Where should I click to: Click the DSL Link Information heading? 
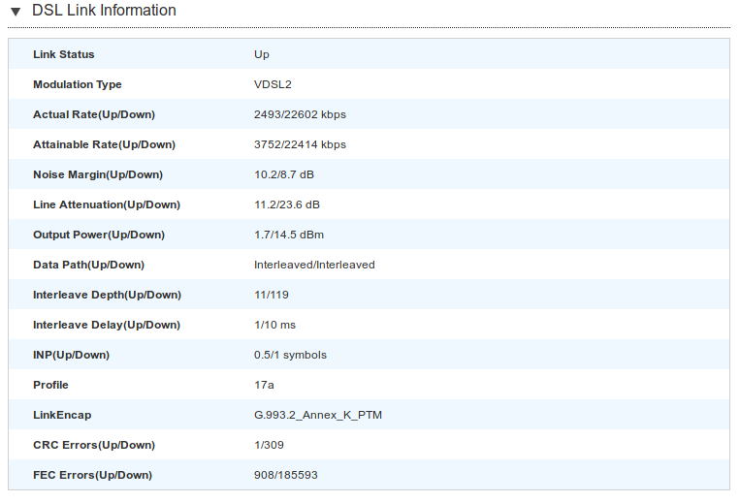point(104,11)
